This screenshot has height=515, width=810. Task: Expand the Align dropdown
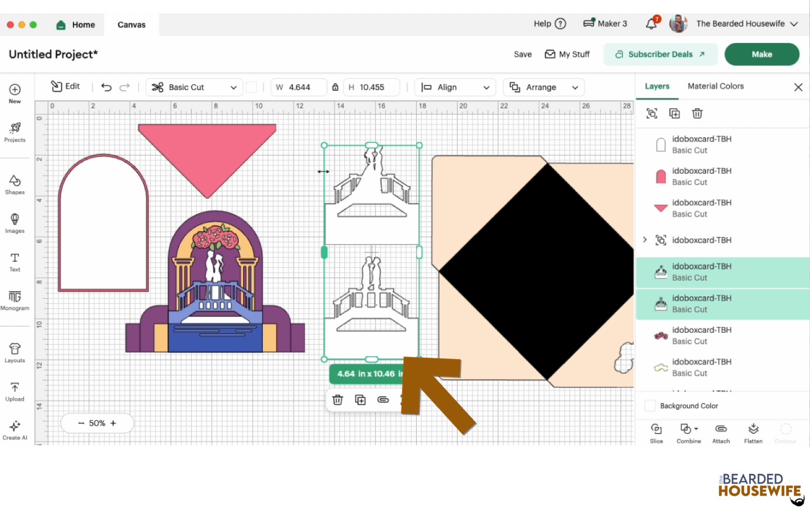point(455,87)
